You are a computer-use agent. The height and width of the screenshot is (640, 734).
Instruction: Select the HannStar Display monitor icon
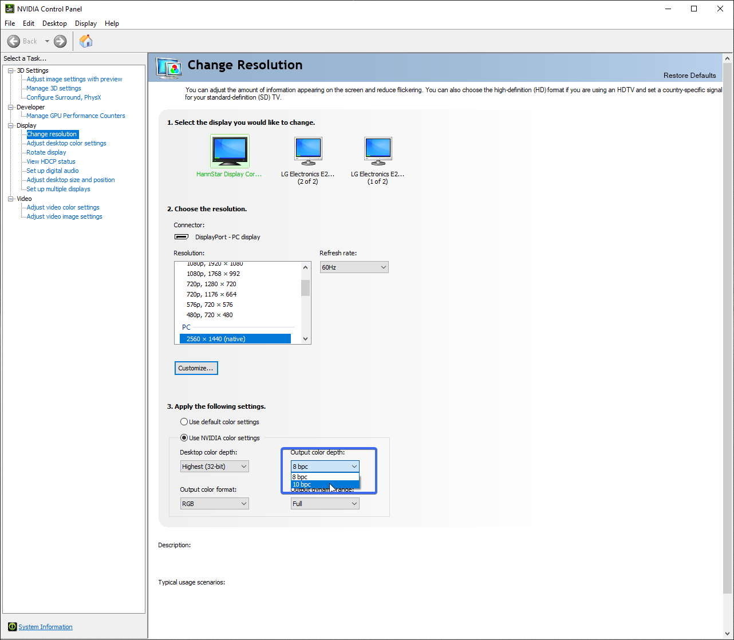pos(230,151)
